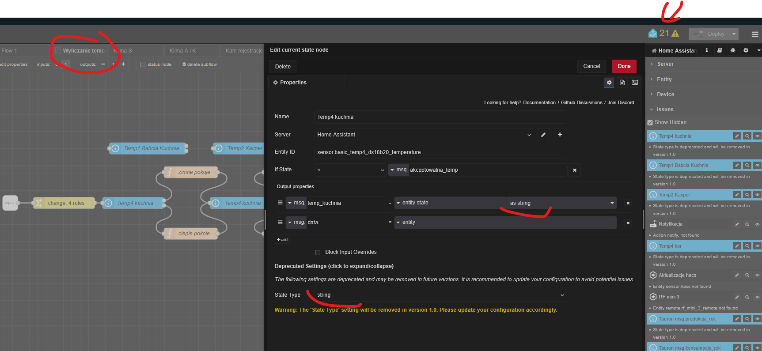Toggle the status node checkbox

(143, 64)
